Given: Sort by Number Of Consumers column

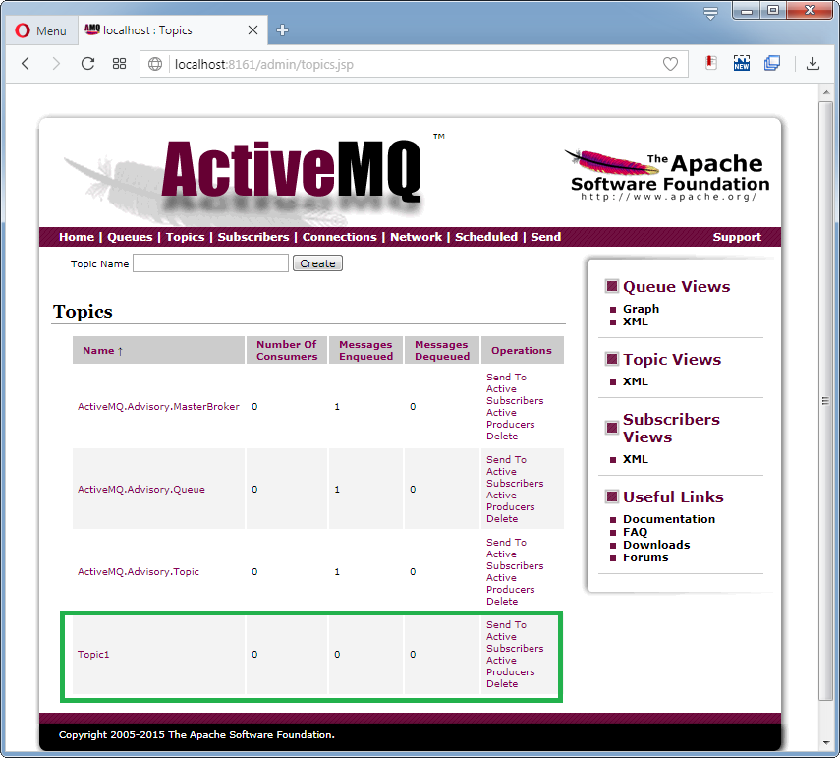Looking at the screenshot, I should [287, 351].
